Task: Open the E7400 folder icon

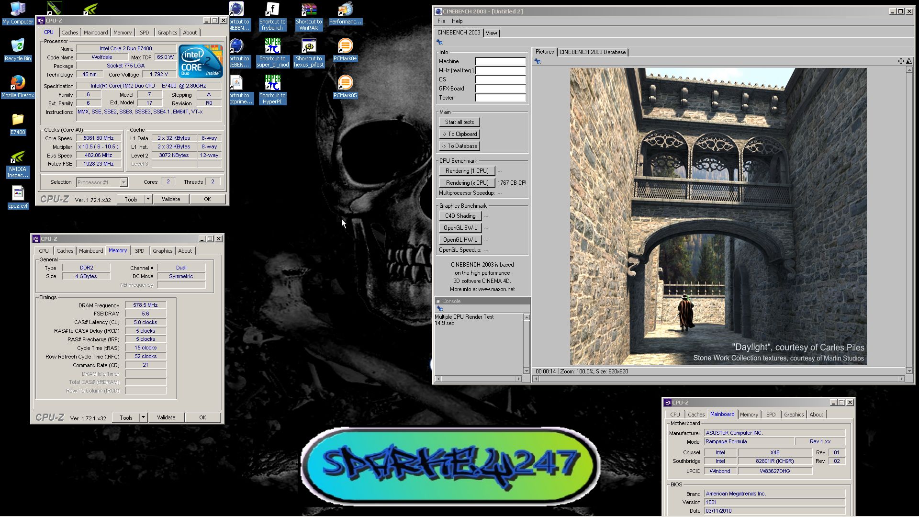Action: [18, 124]
